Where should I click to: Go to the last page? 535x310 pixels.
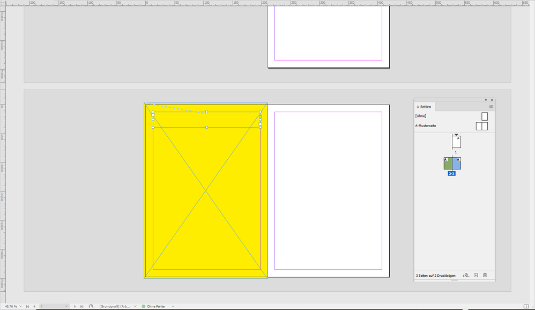81,307
